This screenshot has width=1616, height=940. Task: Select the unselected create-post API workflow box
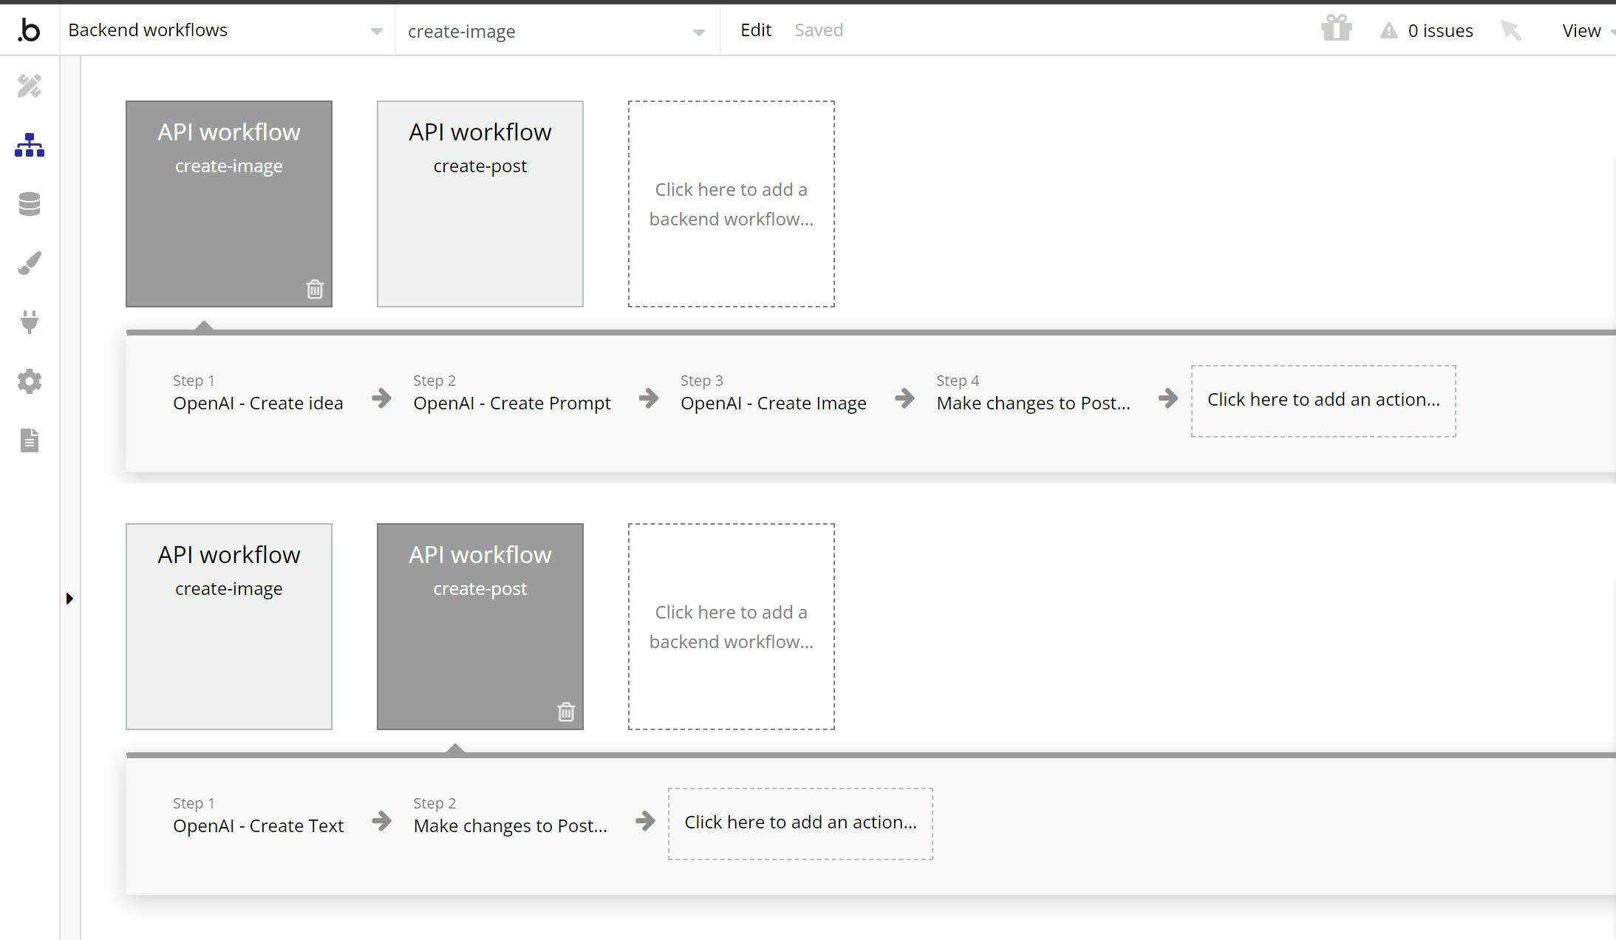[x=480, y=204]
